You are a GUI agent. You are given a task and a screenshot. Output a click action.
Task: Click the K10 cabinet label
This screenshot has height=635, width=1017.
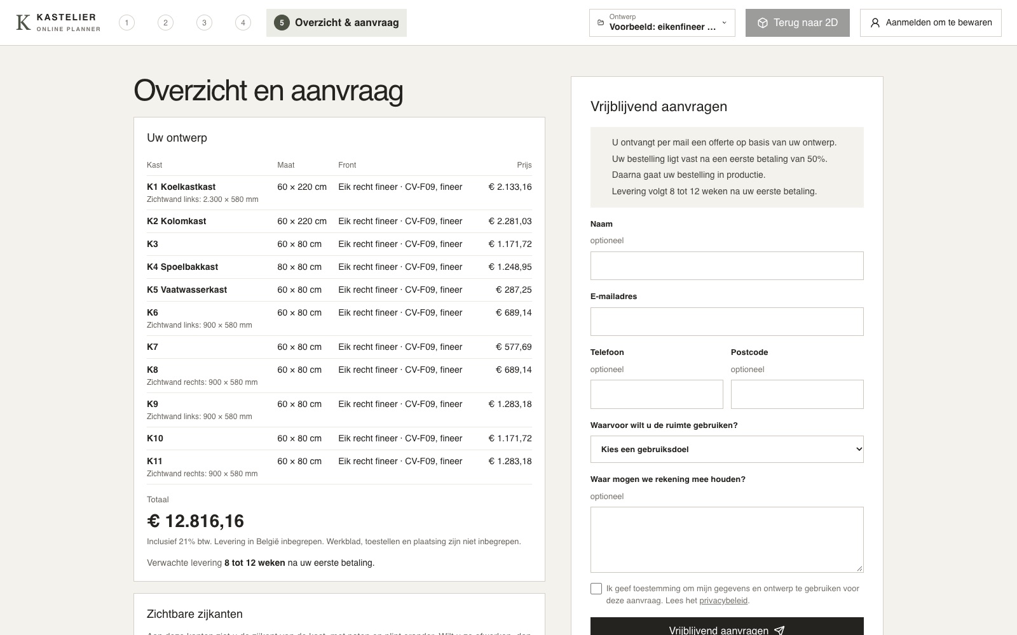click(155, 438)
